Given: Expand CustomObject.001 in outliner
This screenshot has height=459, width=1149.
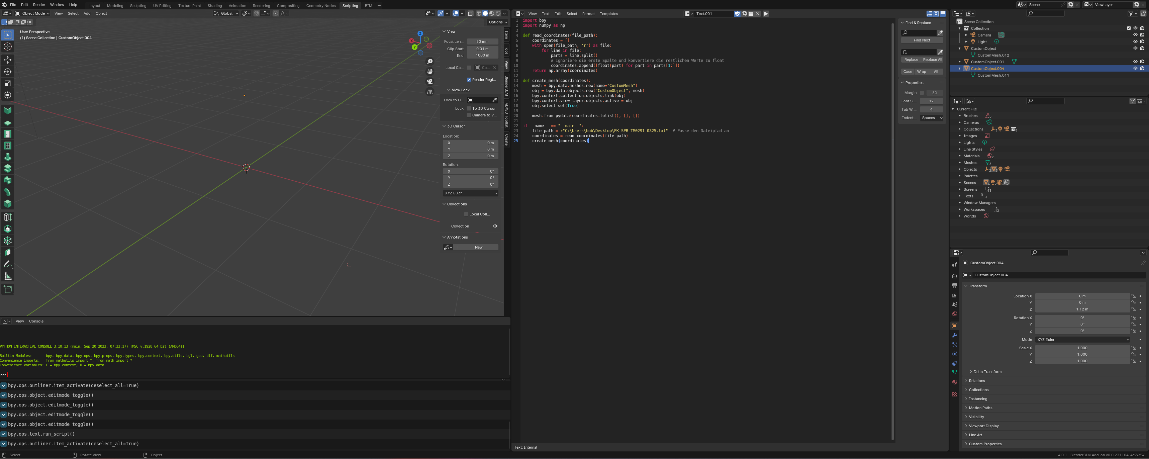Looking at the screenshot, I should click(x=960, y=62).
